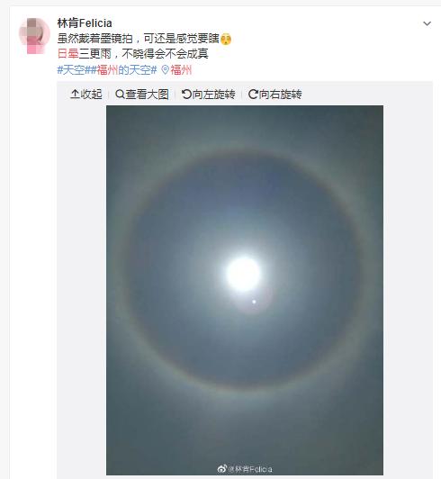
Task: Click the surprised emoji in post text
Action: pos(226,39)
